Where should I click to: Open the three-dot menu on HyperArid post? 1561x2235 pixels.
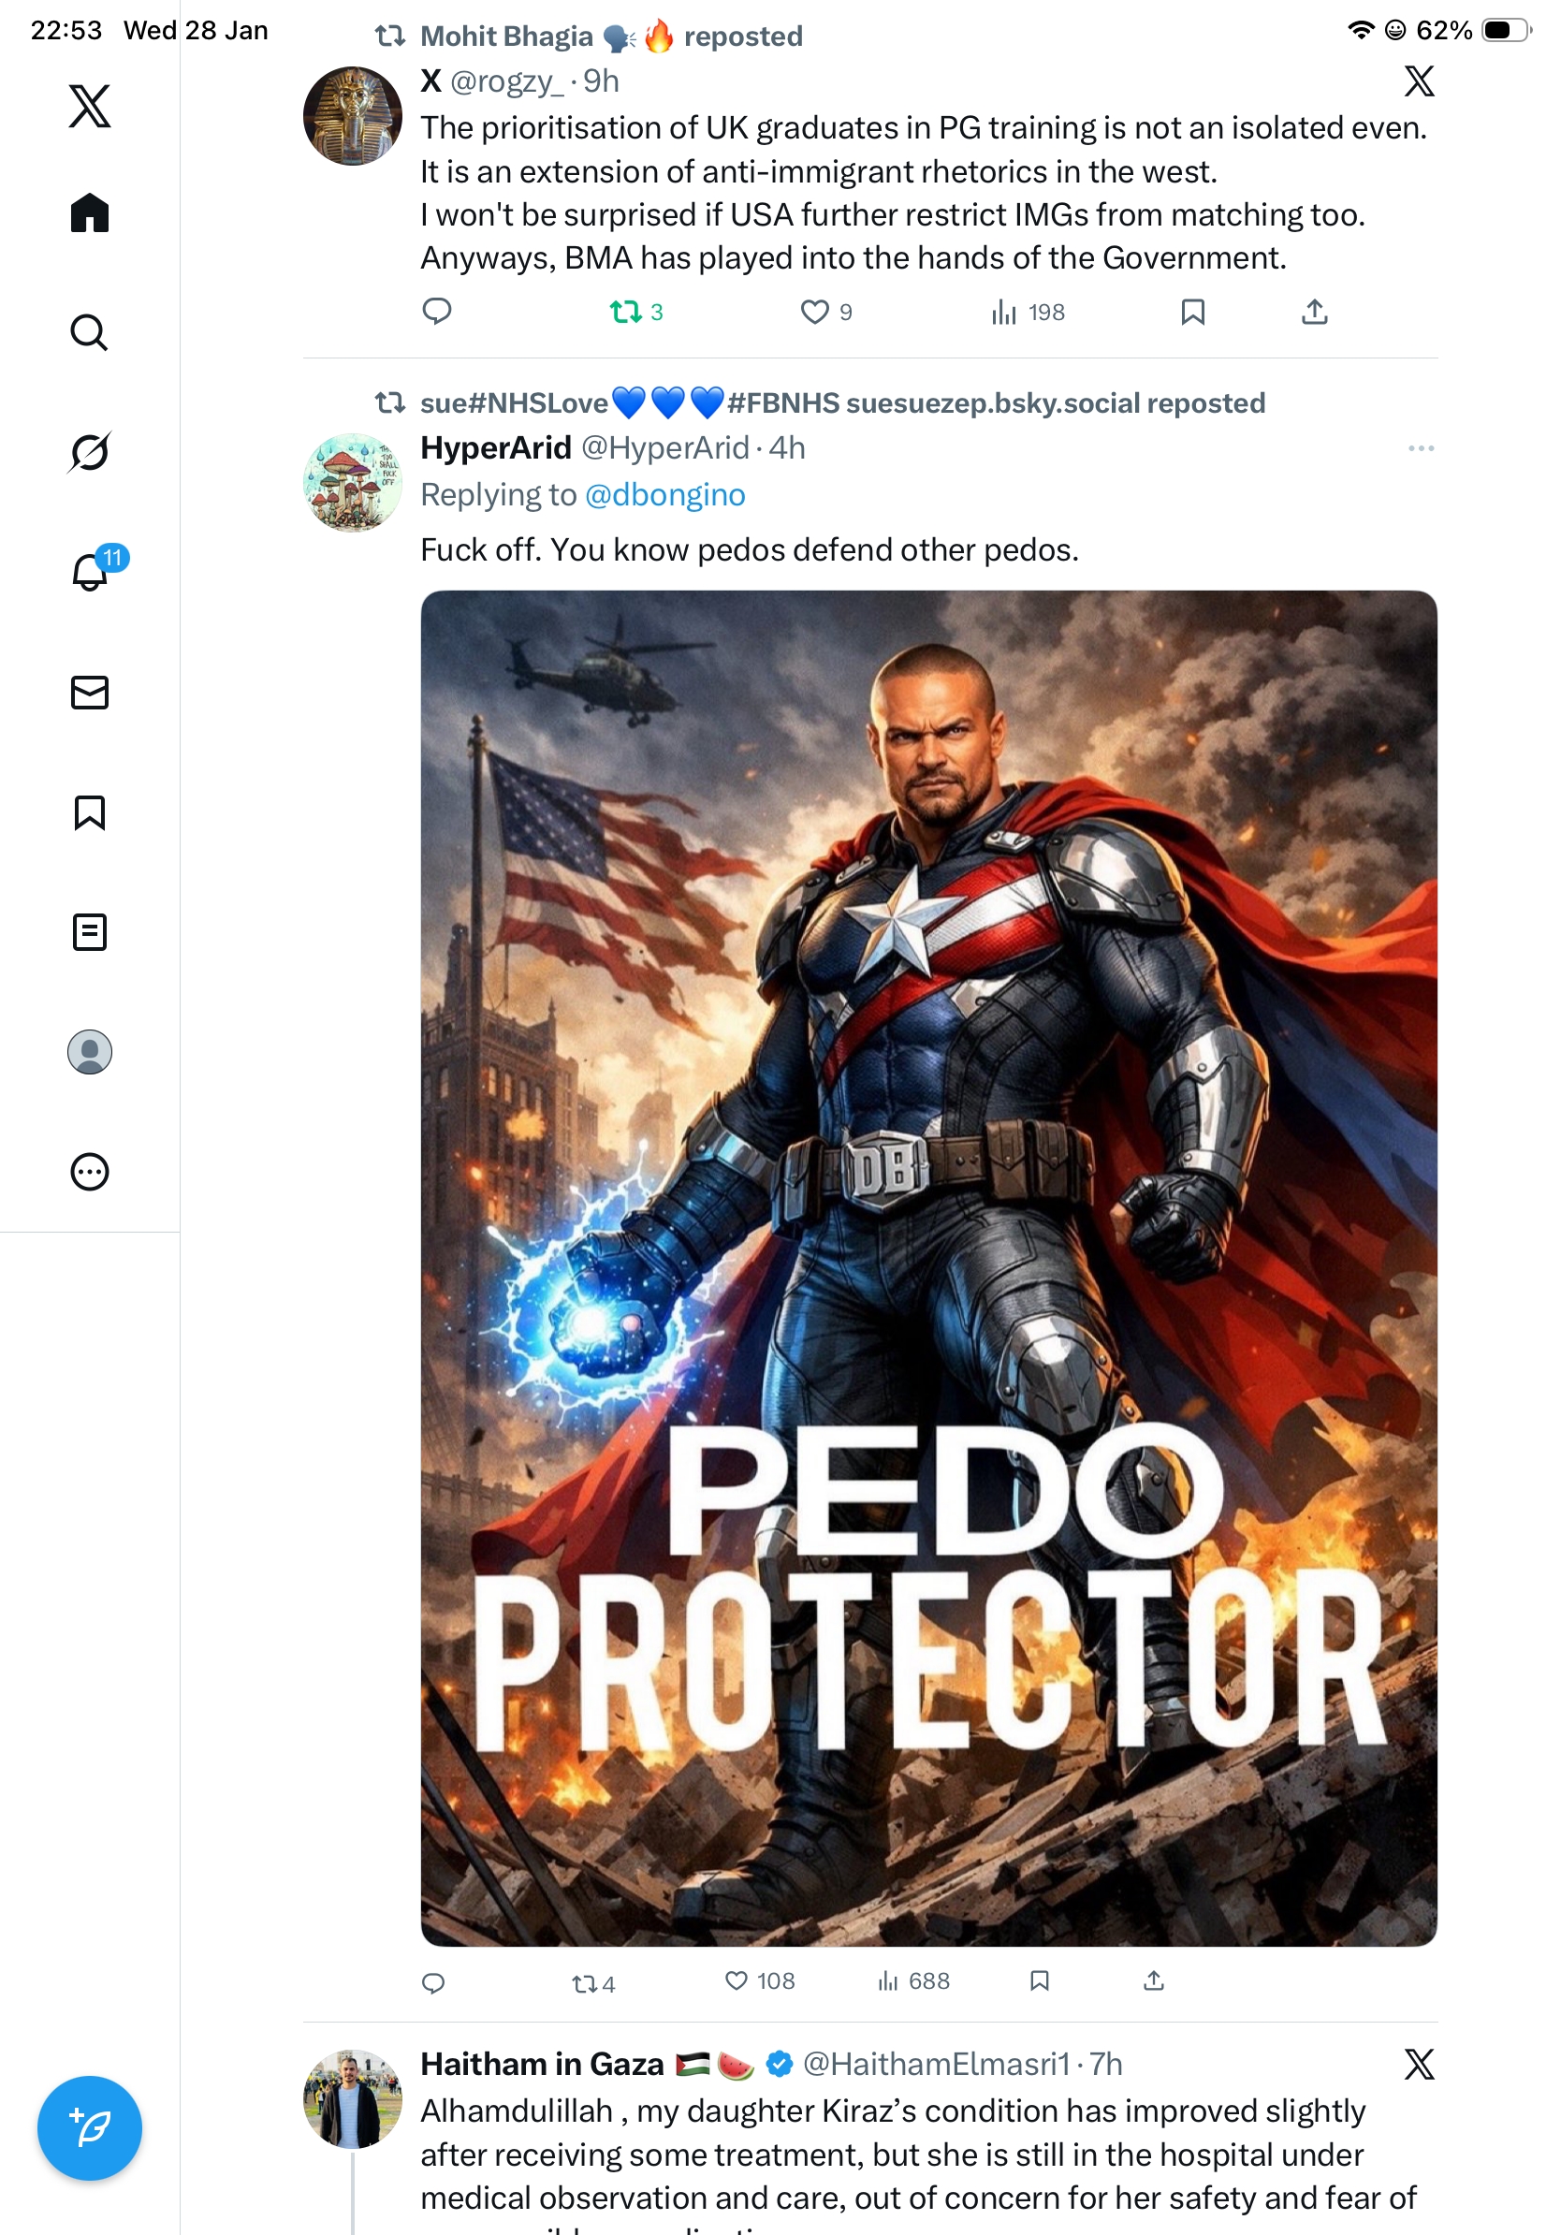point(1421,447)
